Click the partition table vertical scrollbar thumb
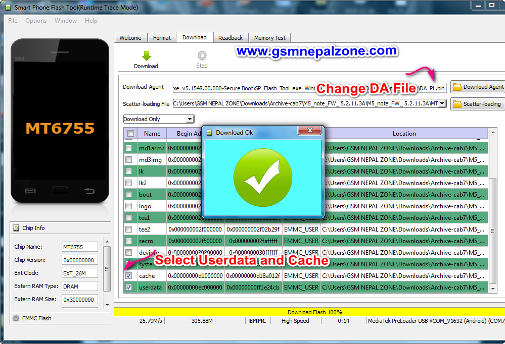This screenshot has width=505, height=344. click(492, 231)
